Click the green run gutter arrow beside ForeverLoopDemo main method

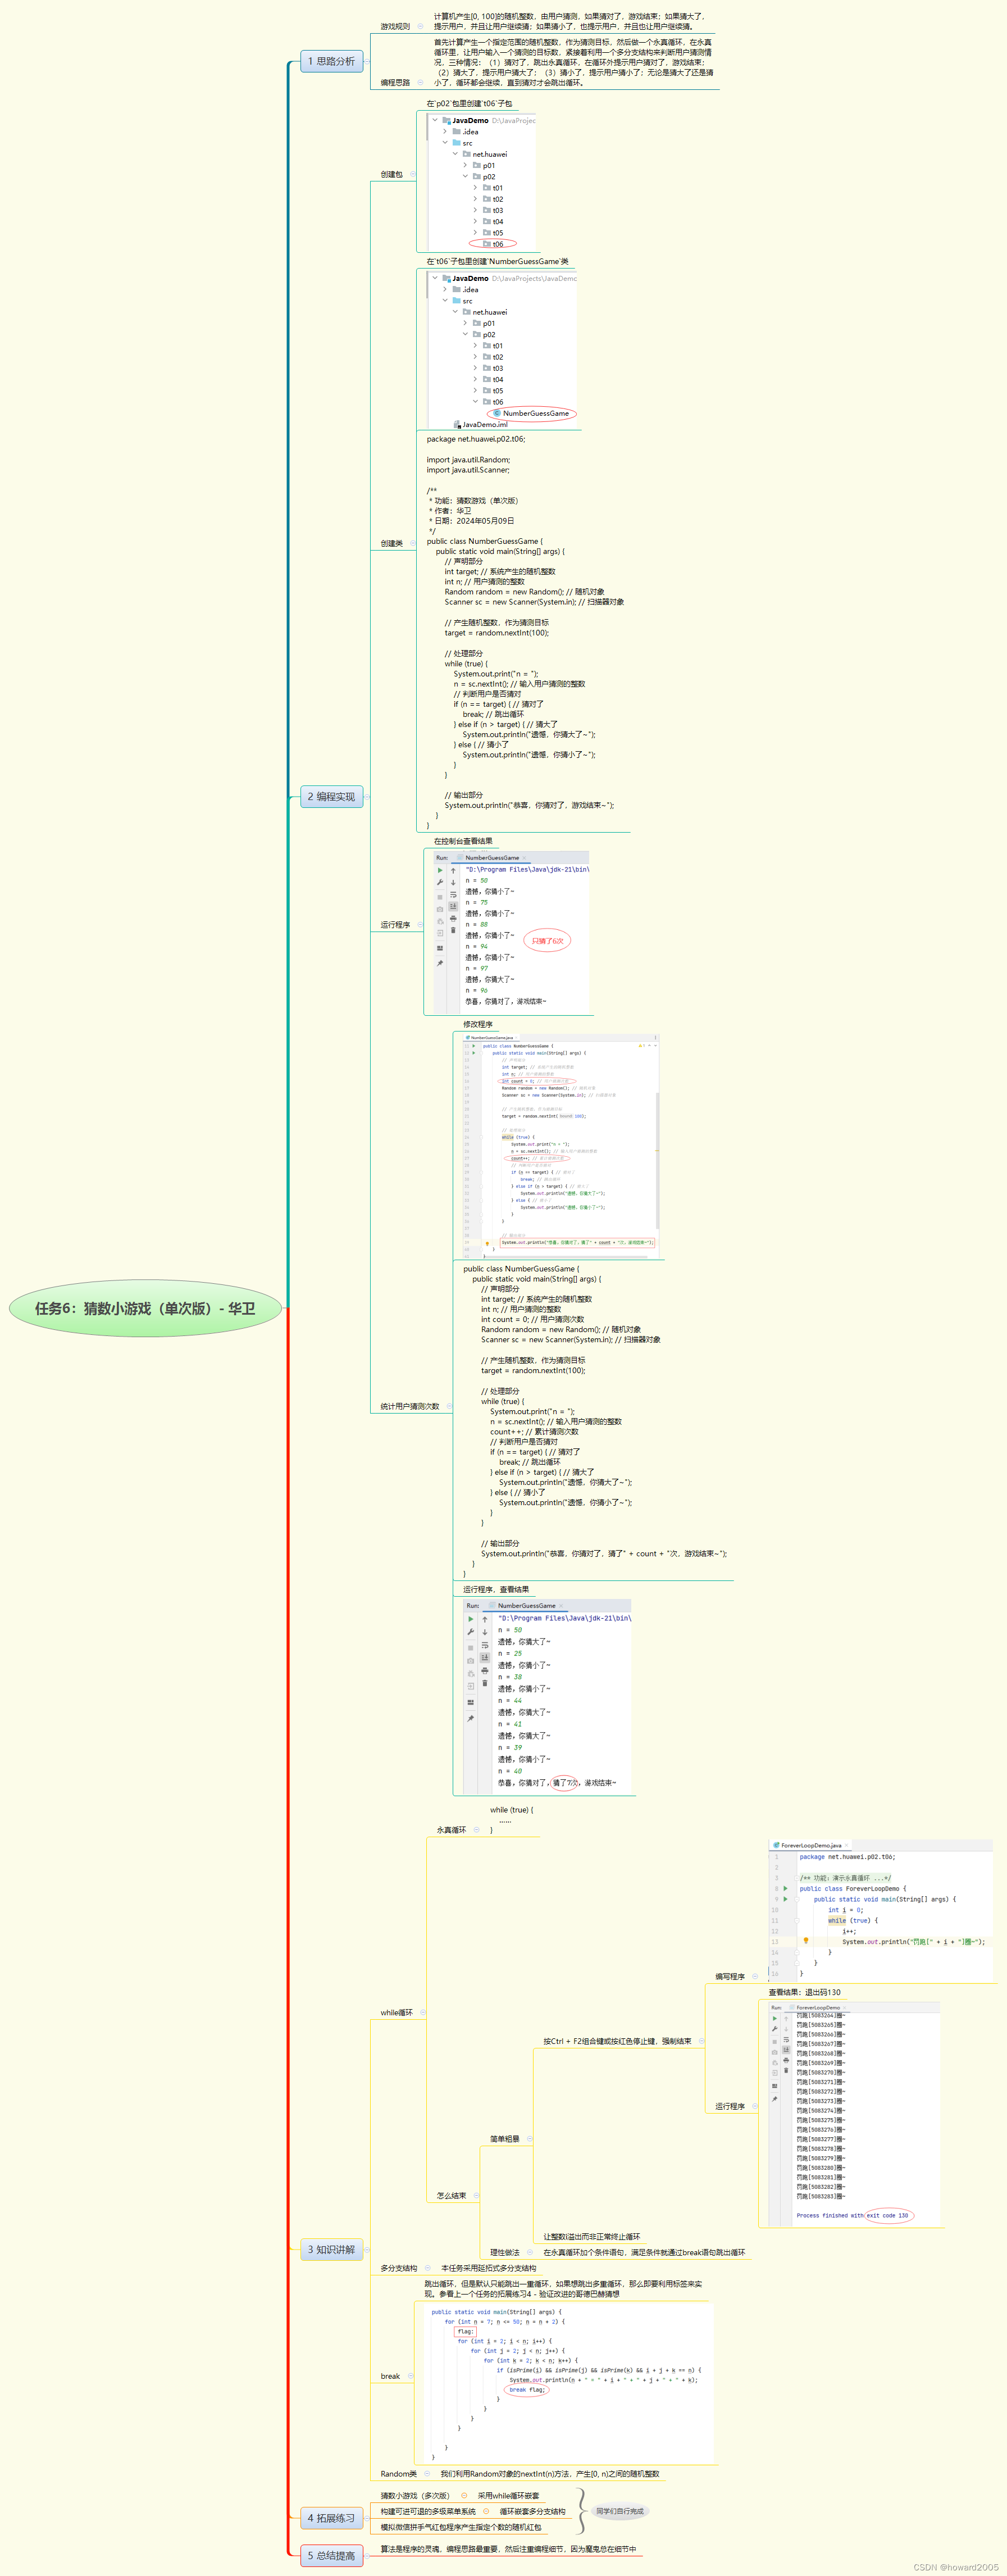point(785,1898)
